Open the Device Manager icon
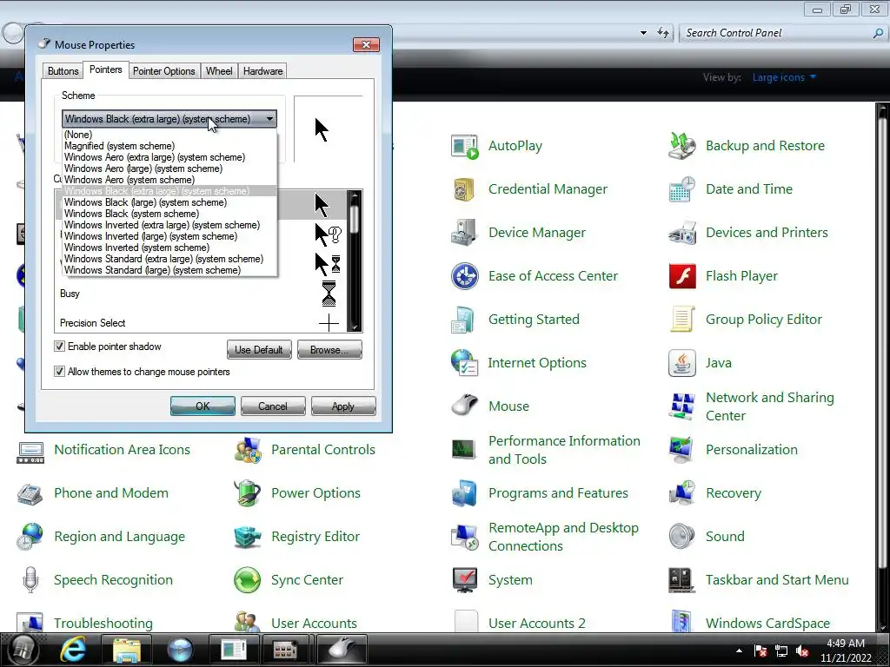Image resolution: width=890 pixels, height=667 pixels. [464, 233]
